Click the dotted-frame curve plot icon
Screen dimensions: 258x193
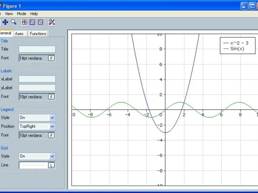(x=32, y=22)
